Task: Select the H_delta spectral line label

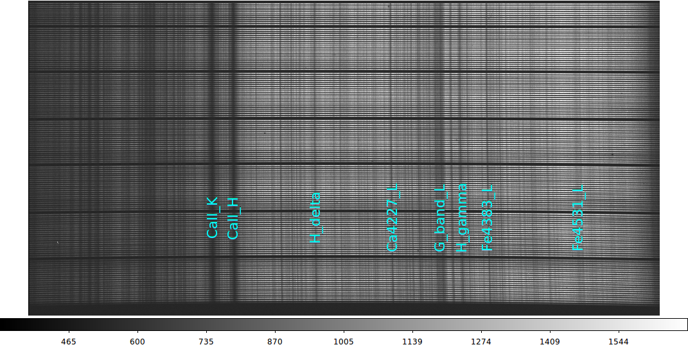Action: pos(315,217)
